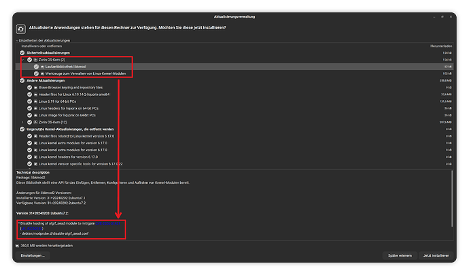
Task: Click the 207,6 MB size value
Action: pyautogui.click(x=445, y=123)
